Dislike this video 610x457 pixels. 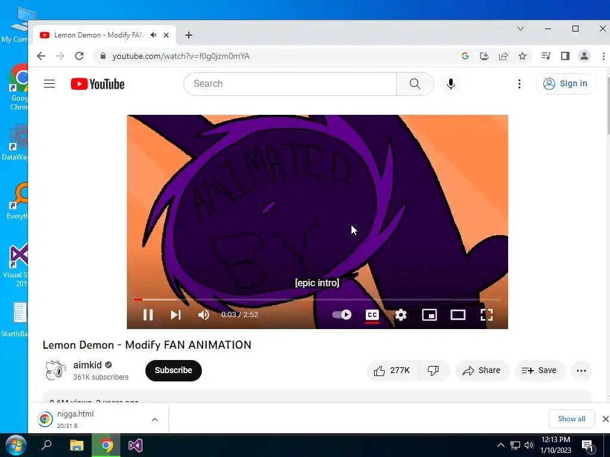tap(434, 370)
